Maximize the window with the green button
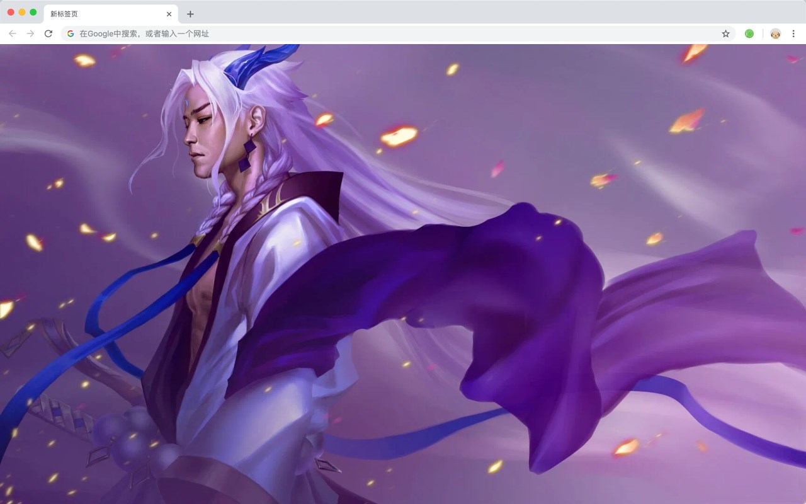Viewport: 806px width, 504px height. point(33,12)
